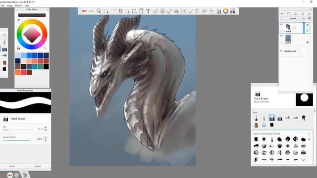
Task: Open the Draw Style shapes tool
Action: [x=204, y=11]
